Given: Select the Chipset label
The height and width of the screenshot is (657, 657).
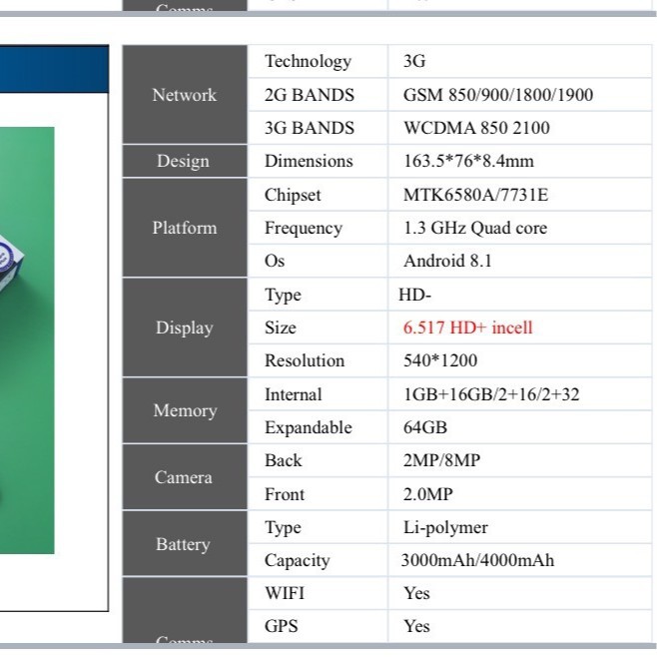Looking at the screenshot, I should click(x=293, y=196).
